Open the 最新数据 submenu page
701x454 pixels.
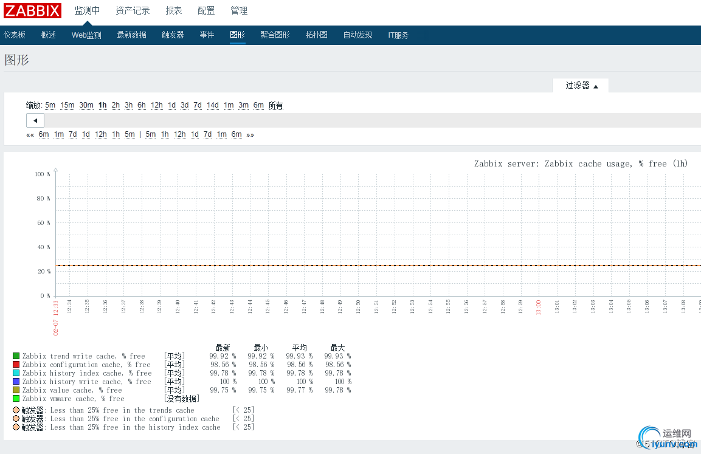[x=132, y=35]
